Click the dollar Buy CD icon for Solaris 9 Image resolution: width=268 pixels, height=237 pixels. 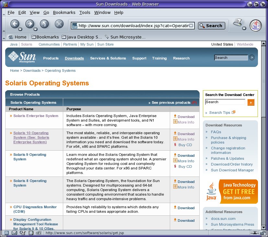(x=175, y=166)
